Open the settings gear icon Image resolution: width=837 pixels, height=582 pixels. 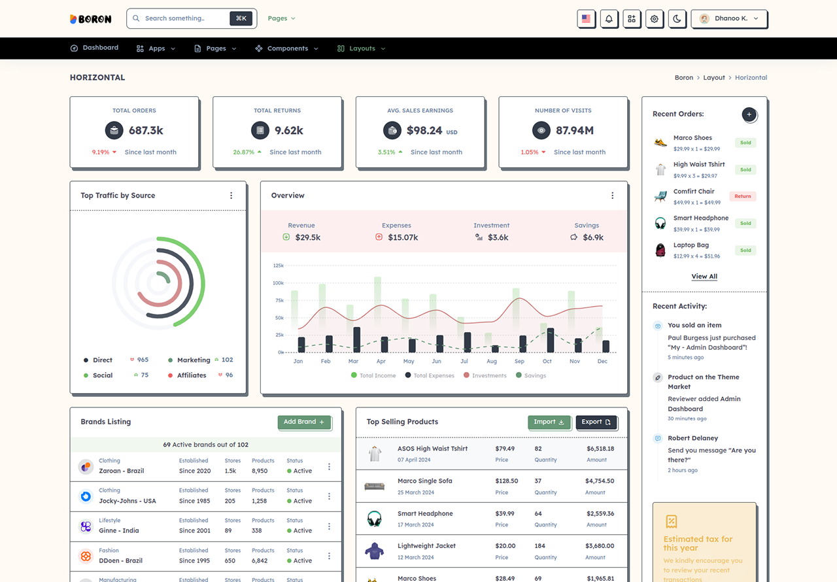[654, 19]
